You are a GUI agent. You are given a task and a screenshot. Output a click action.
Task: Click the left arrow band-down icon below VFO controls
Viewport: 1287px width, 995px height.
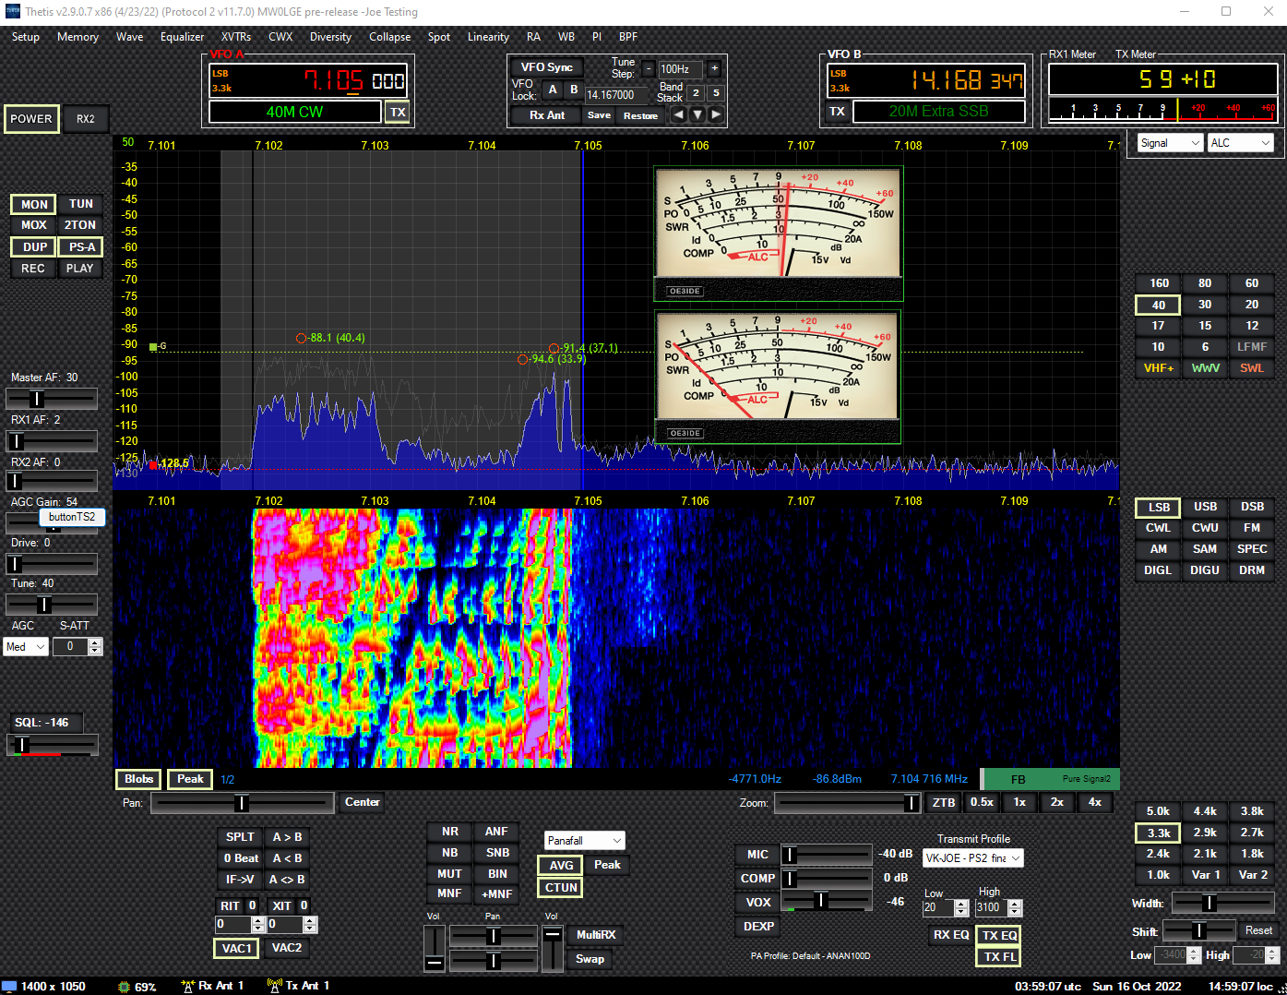(x=678, y=114)
